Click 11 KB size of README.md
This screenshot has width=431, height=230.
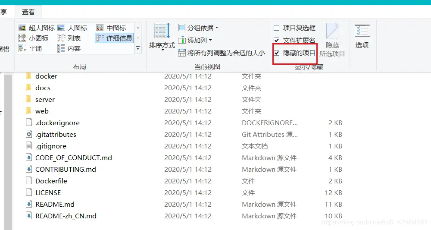pos(334,205)
